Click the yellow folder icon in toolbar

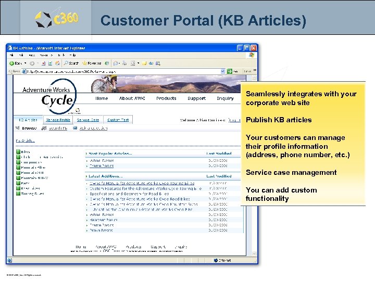[x=144, y=63]
